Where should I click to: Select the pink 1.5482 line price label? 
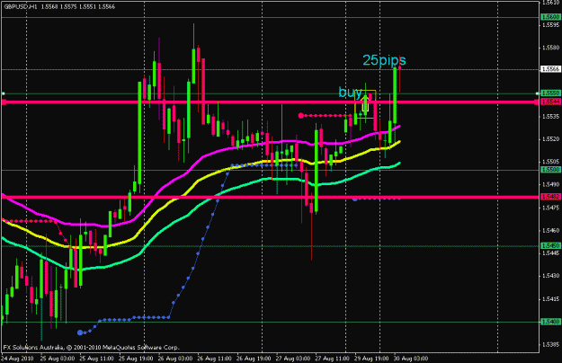coord(550,197)
